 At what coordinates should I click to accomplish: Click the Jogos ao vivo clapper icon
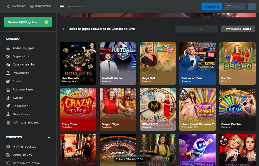point(8,155)
